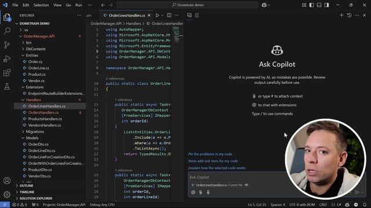The height and width of the screenshot is (208, 371).
Task: Expand the OUTLINE section
Action: [24, 186]
